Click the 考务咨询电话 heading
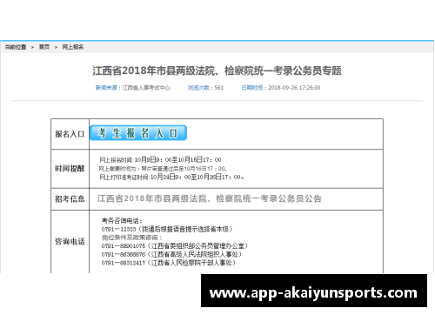The width and height of the screenshot is (435, 315). coord(122,221)
